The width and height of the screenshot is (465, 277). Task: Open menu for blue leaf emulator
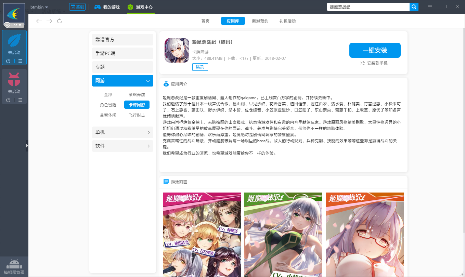(x=21, y=61)
